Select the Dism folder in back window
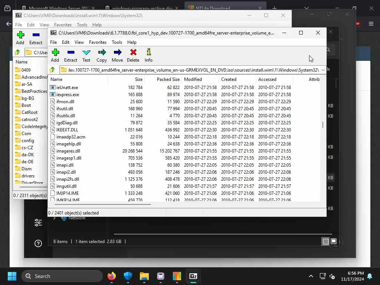380x285 pixels. (26, 169)
